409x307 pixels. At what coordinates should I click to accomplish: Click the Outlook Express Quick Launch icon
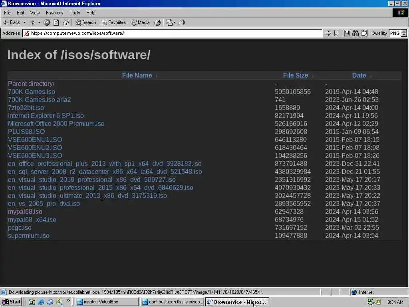tap(50, 302)
